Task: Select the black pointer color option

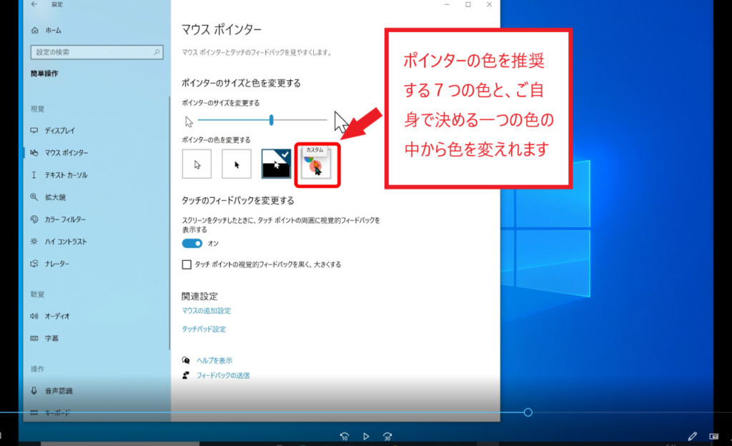Action: pos(237,164)
